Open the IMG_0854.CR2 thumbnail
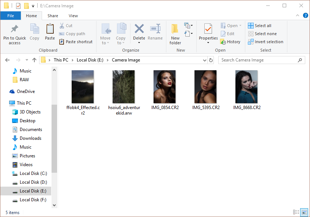Screen dimensions: 310x217 [x=165, y=87]
